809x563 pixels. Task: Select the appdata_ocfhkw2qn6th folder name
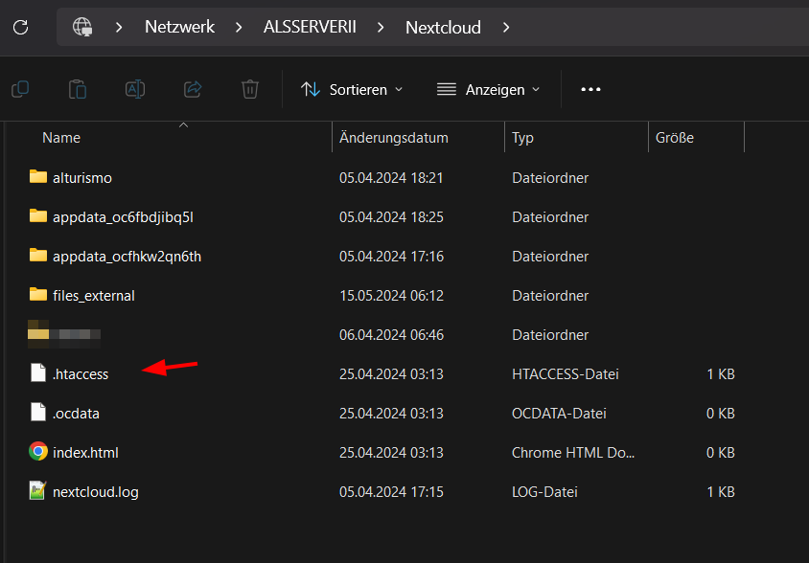coord(127,257)
